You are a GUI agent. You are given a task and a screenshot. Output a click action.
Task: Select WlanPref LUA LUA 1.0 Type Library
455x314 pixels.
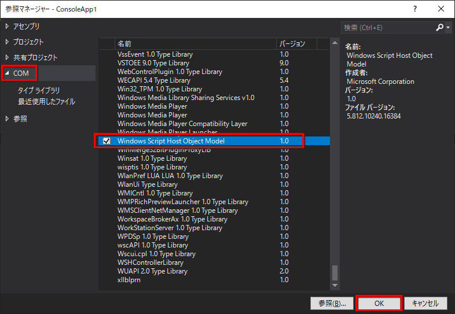click(214, 176)
